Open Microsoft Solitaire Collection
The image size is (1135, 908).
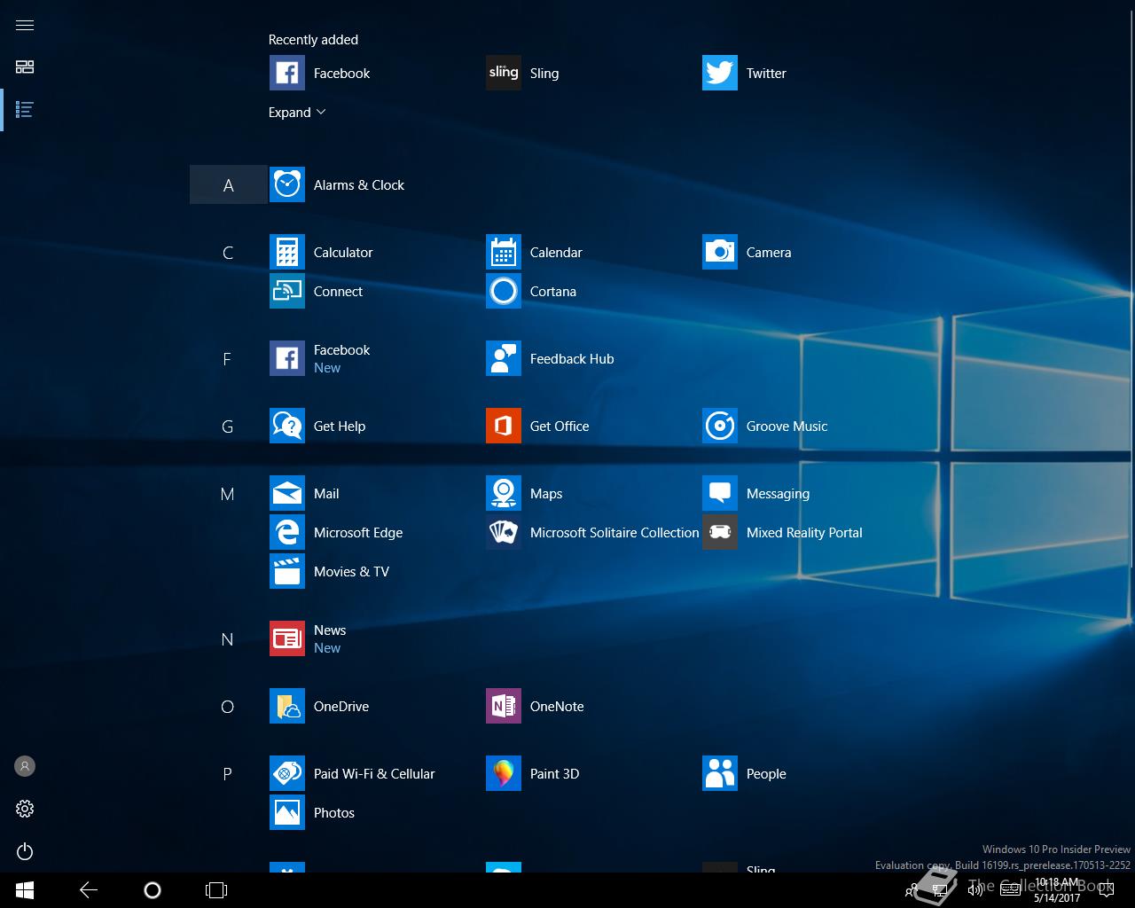coord(592,532)
